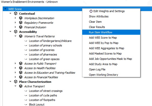Click the indicator icon beside Block Layout
The width and height of the screenshot is (152, 106).
(26, 105)
